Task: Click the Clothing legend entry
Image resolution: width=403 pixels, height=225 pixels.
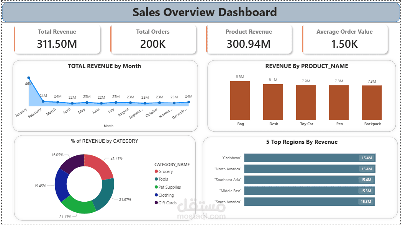Action: 159,195
